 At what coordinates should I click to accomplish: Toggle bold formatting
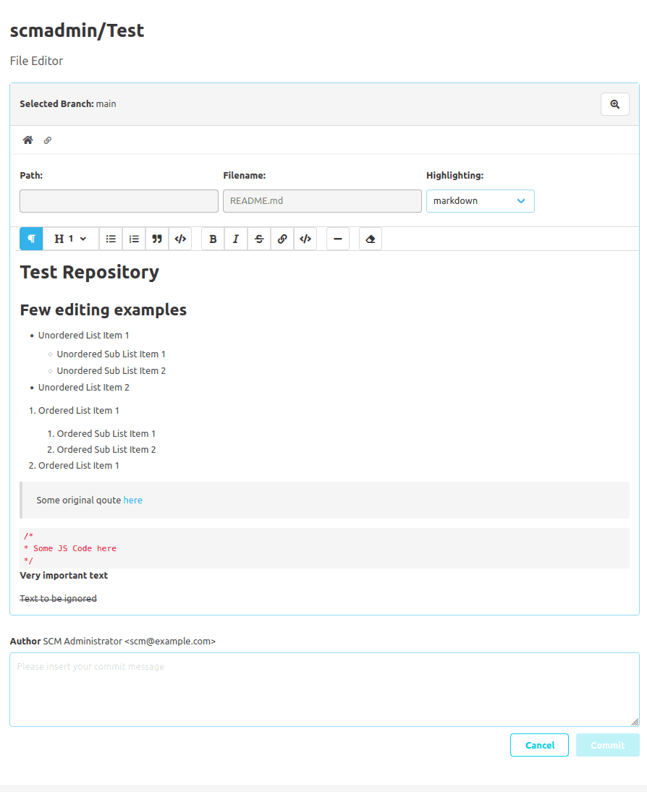pyautogui.click(x=212, y=239)
